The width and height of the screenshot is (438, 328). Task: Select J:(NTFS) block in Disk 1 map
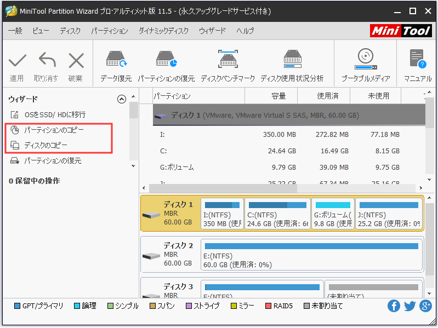389,214
